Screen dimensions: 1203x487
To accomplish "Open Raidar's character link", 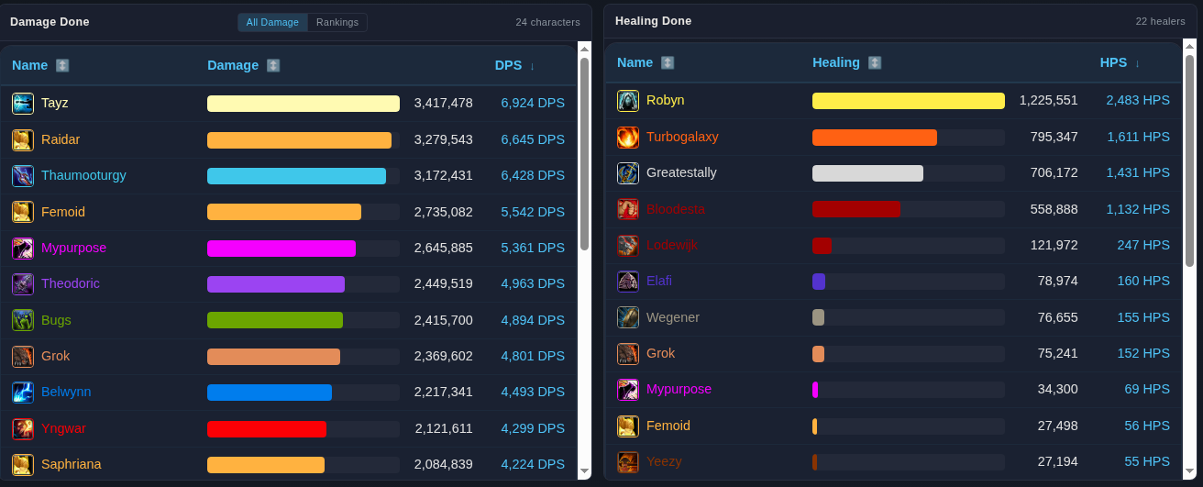I will 61,139.
